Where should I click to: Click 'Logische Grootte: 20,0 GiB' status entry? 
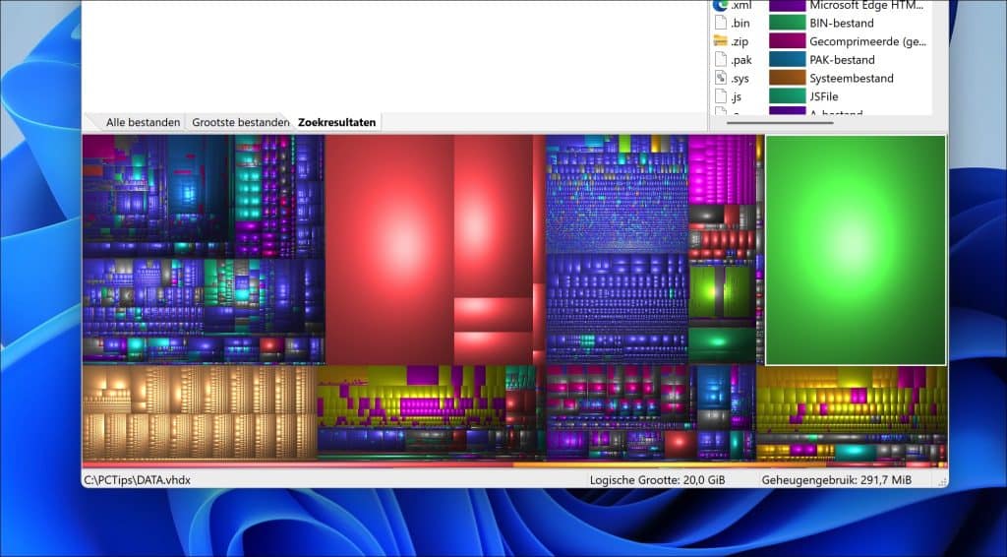pos(657,480)
